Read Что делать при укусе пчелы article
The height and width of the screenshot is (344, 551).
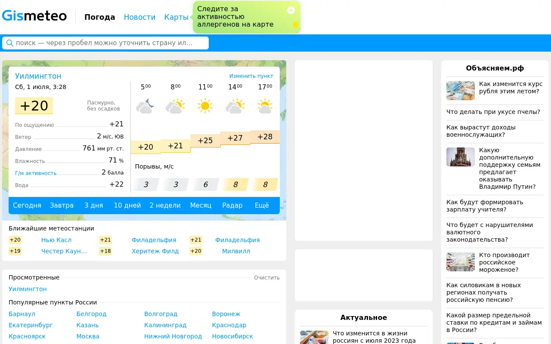(x=493, y=112)
